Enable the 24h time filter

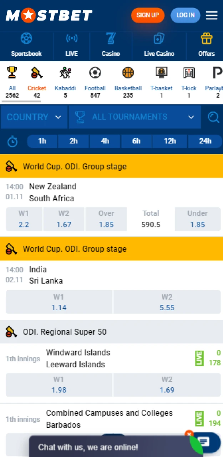coord(205,141)
